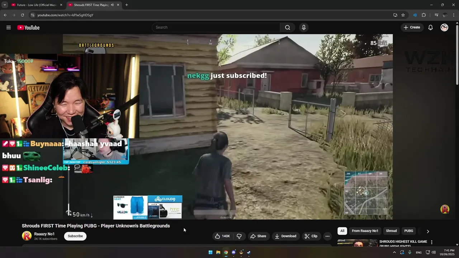Bookmark this page with star icon
This screenshot has height=258, width=459.
403,15
